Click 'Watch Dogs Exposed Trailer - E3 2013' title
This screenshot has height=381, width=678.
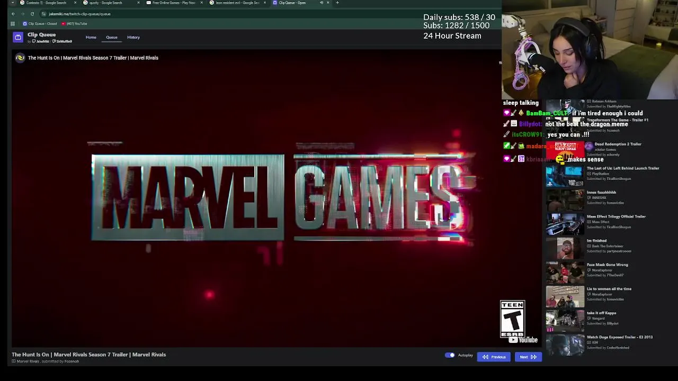pyautogui.click(x=619, y=337)
